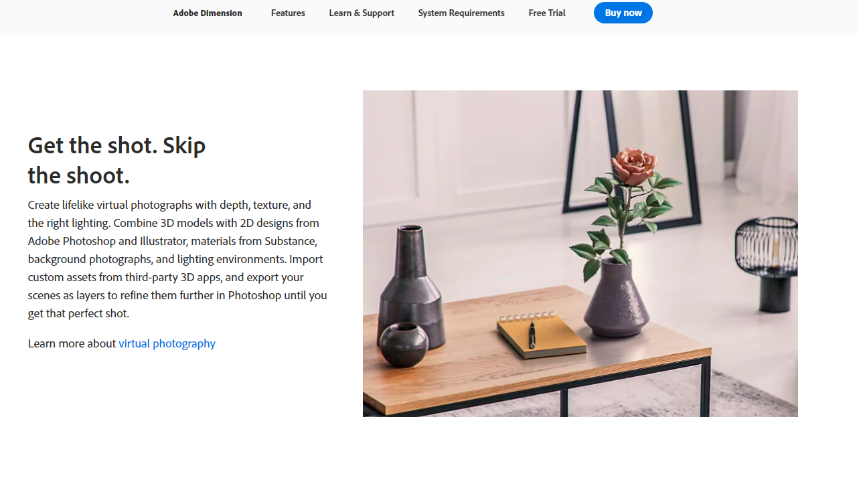The image size is (857, 482).
Task: Click the blue Buy now button
Action: click(623, 13)
